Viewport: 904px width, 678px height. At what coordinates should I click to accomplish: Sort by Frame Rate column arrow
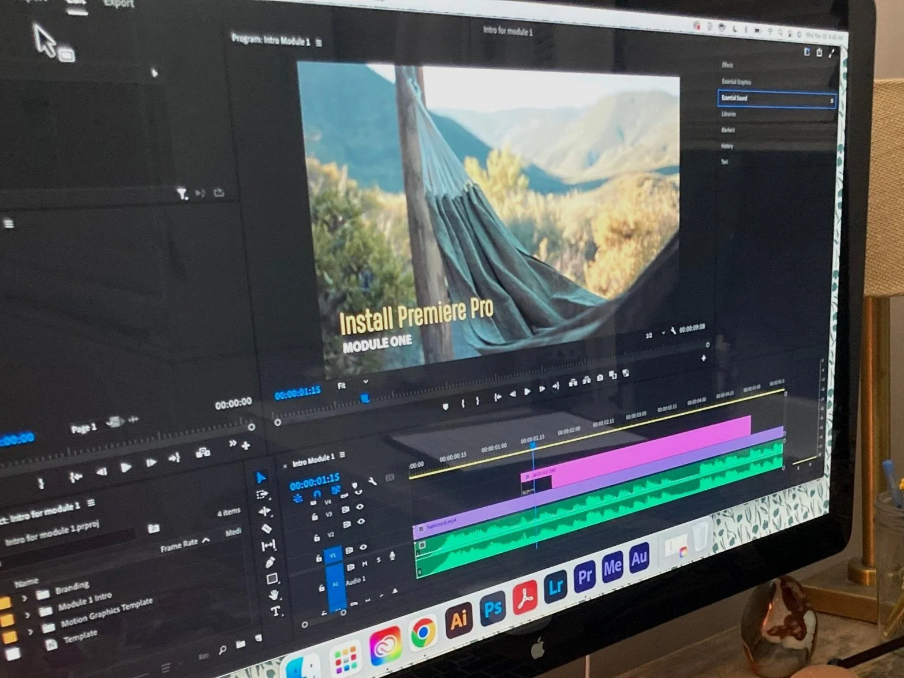(x=206, y=540)
